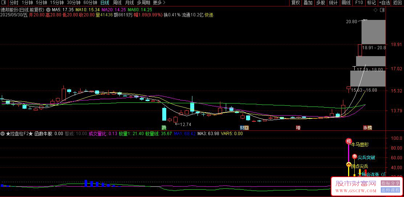
Task: Click the 成交量比: 0.13 value
Action: pyautogui.click(x=103, y=134)
